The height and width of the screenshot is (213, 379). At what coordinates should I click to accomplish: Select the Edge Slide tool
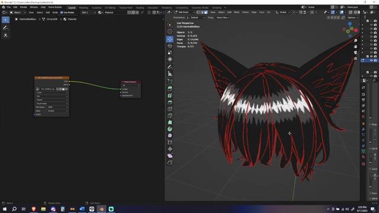coord(170,142)
